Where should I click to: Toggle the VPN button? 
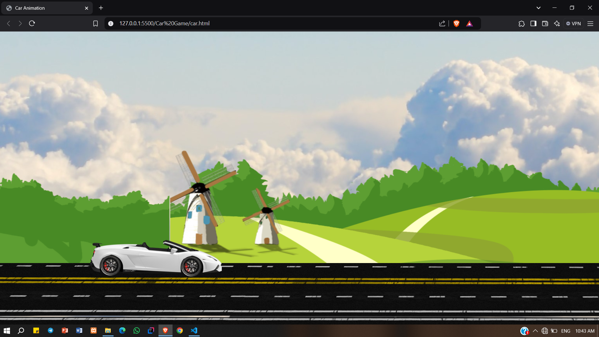coord(573,23)
